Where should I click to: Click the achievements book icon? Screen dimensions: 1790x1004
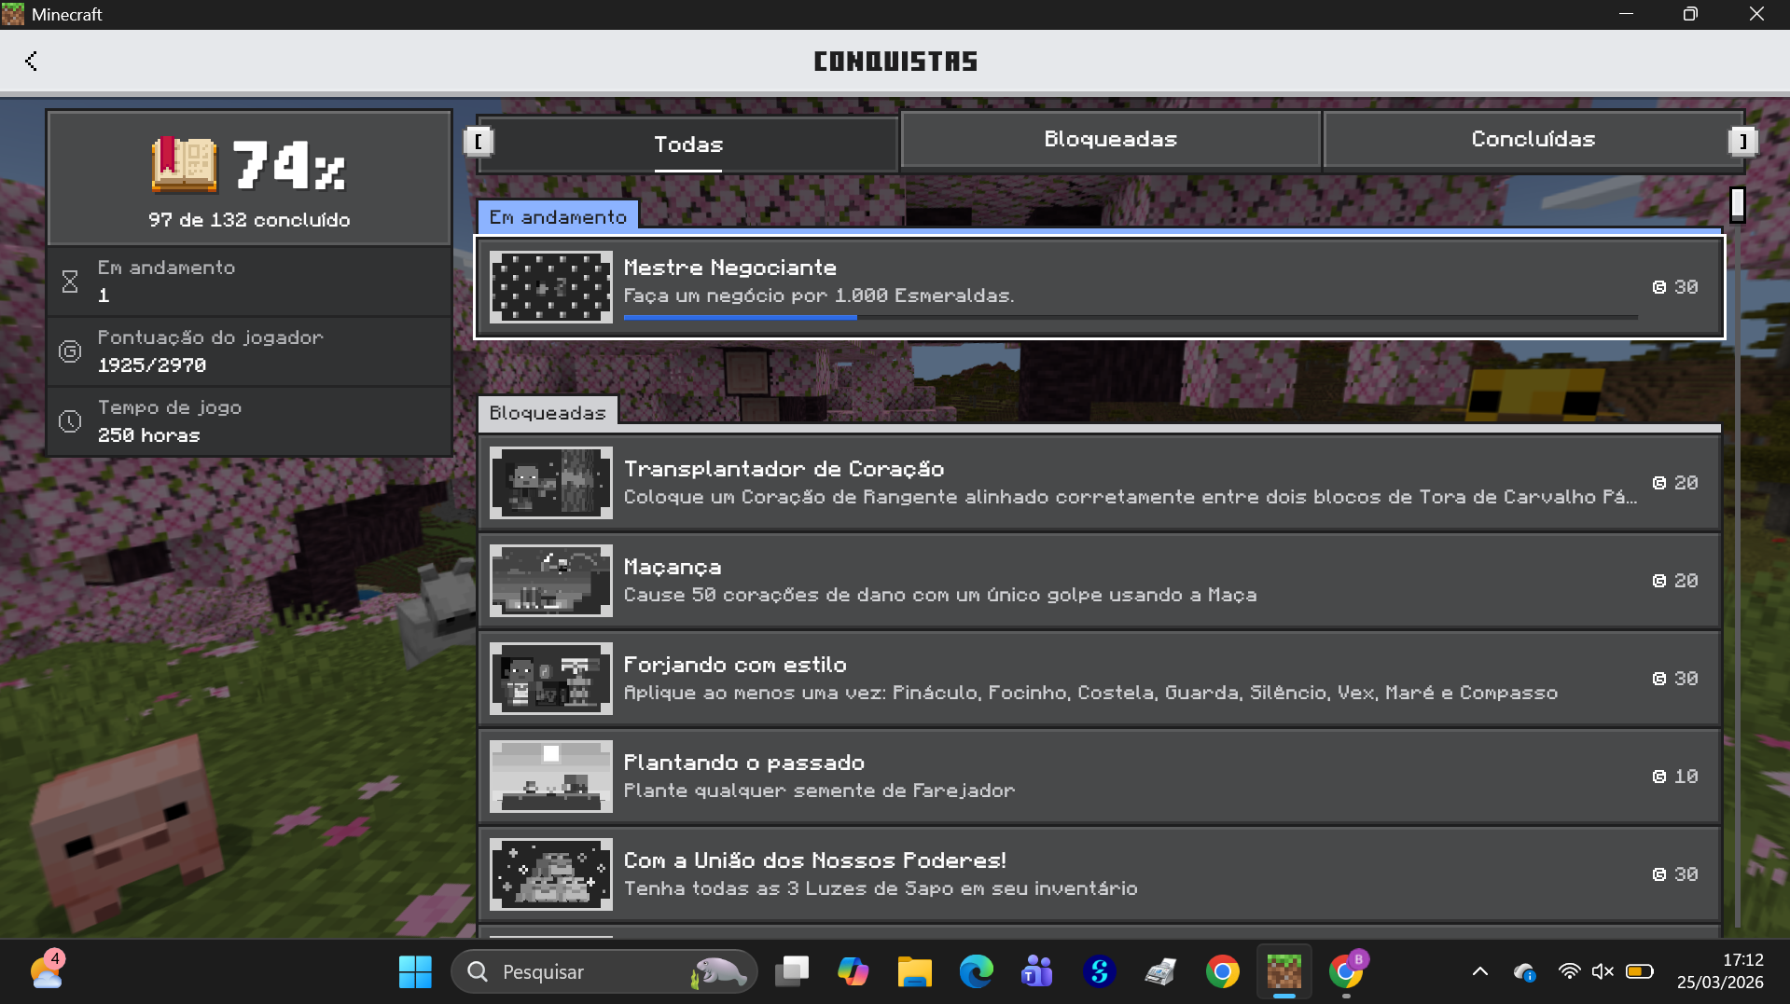tap(184, 165)
